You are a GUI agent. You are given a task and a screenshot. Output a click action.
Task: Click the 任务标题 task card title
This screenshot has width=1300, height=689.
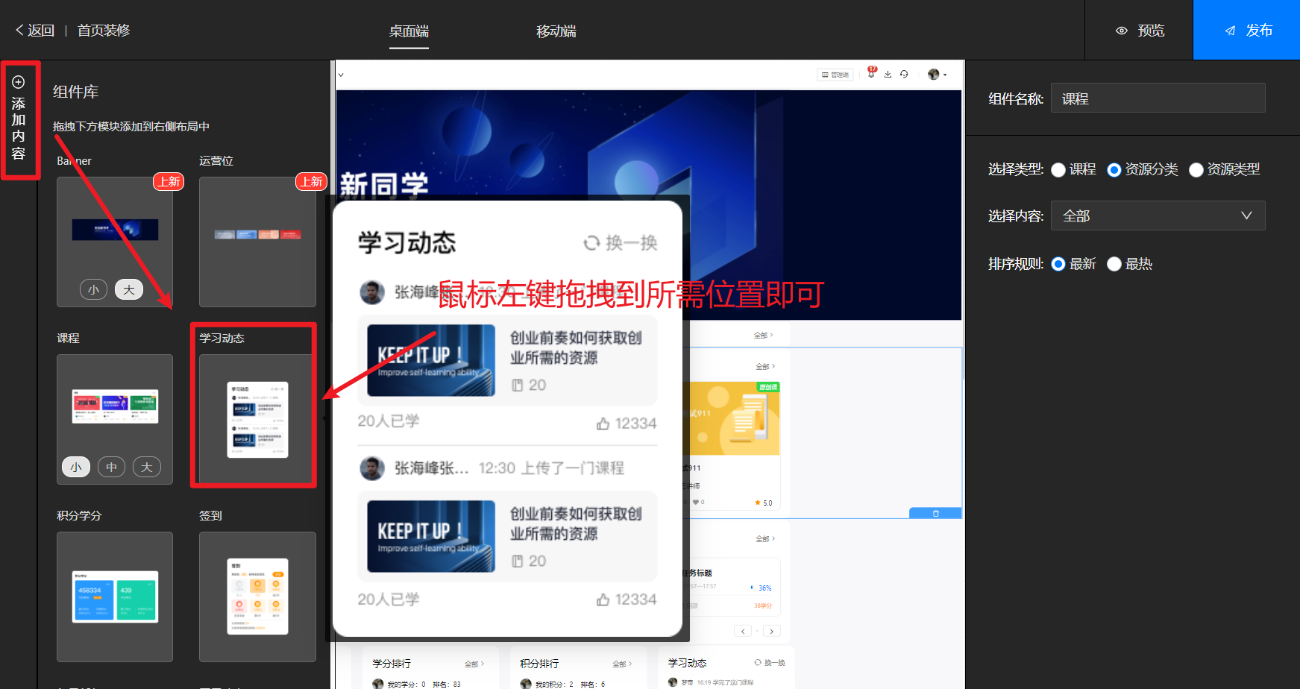[x=697, y=573]
